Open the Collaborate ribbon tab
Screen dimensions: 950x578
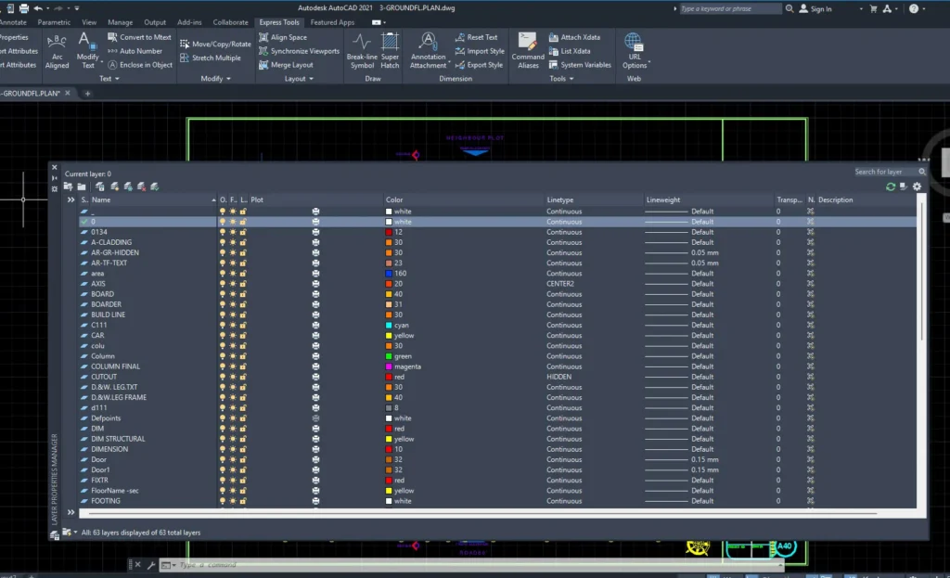(x=230, y=22)
